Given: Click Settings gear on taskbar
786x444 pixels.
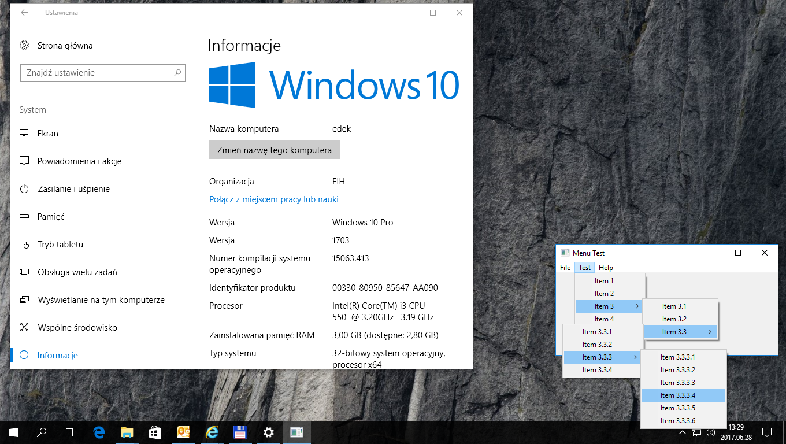Looking at the screenshot, I should point(268,432).
